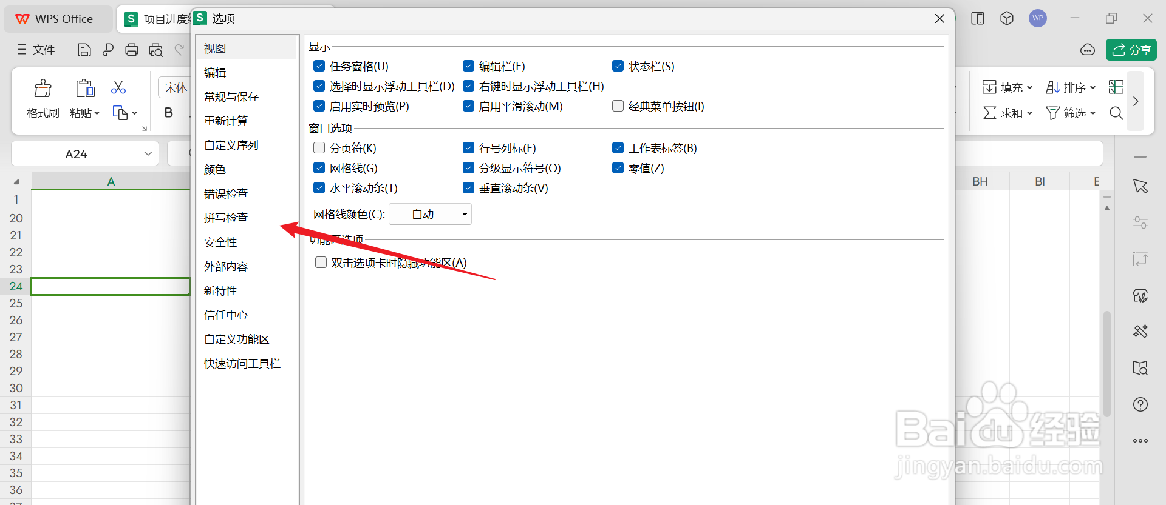The width and height of the screenshot is (1166, 505).
Task: Toggle the 状态栏(S) checkbox
Action: 618,66
